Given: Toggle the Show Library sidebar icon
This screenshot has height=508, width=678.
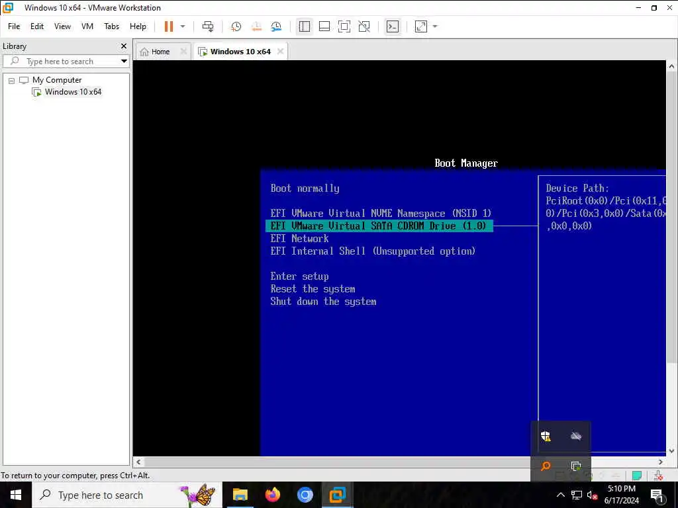Looking at the screenshot, I should (x=305, y=26).
